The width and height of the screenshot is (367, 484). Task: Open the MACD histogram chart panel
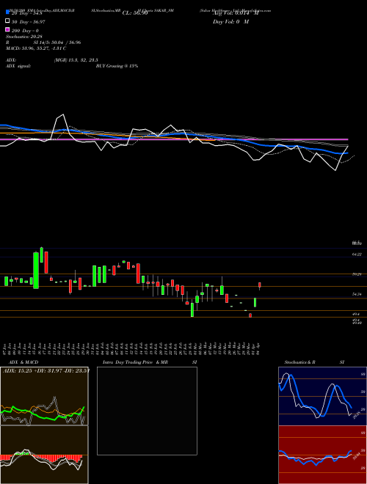click(x=44, y=455)
